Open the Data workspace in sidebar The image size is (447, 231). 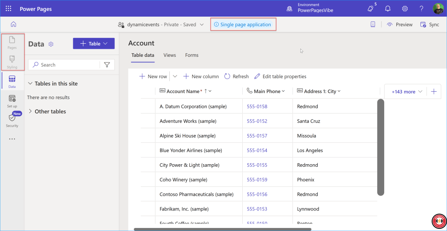pyautogui.click(x=12, y=81)
